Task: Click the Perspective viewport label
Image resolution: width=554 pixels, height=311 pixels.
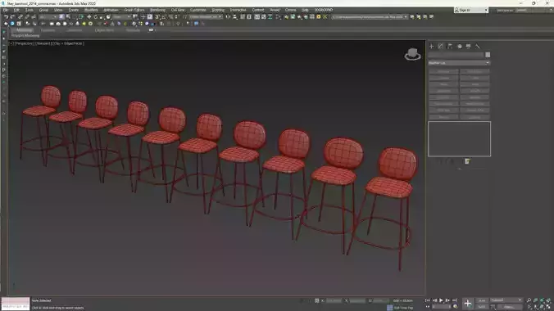Action: (24, 43)
